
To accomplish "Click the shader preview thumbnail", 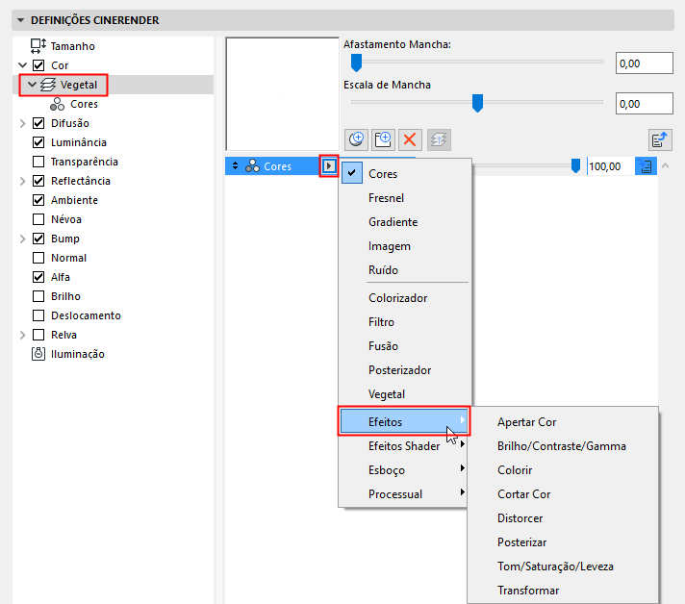I will coord(283,94).
